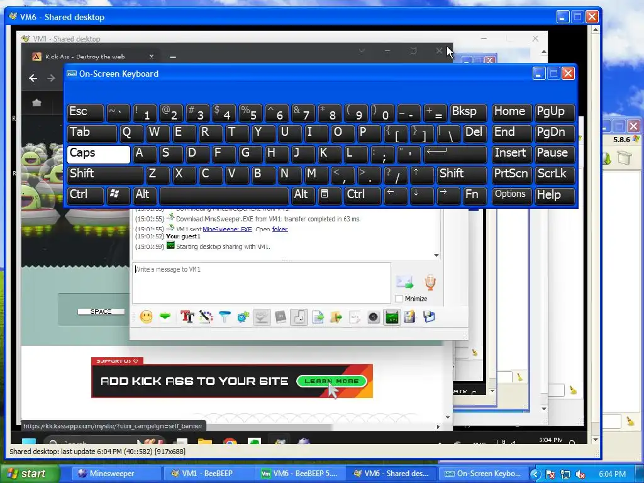Screen dimensions: 644x483
Task: Click the PrtScn key on On-Screen Keyboard
Action: [512, 175]
